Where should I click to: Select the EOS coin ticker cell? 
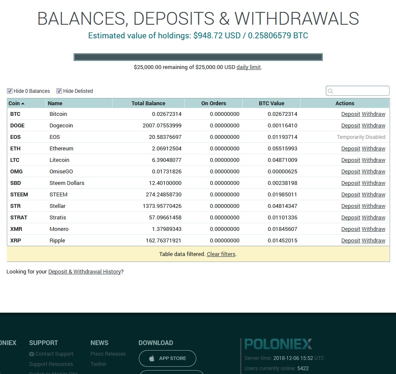pos(15,137)
